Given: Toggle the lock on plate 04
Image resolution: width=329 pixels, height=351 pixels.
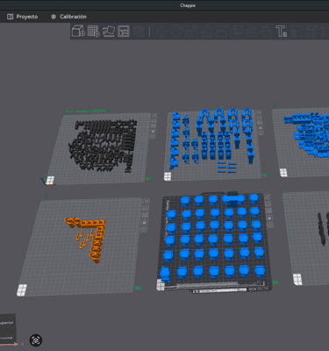Looking at the screenshot, I should click(144, 222).
